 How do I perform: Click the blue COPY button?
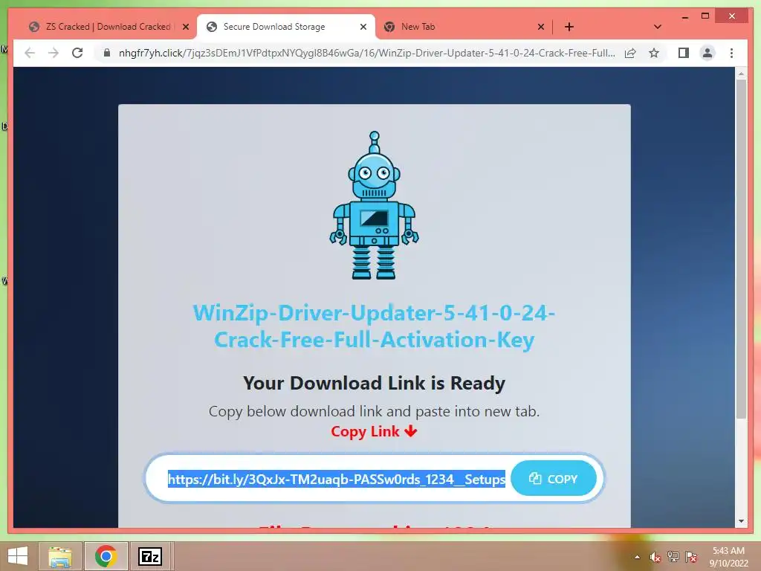point(554,479)
